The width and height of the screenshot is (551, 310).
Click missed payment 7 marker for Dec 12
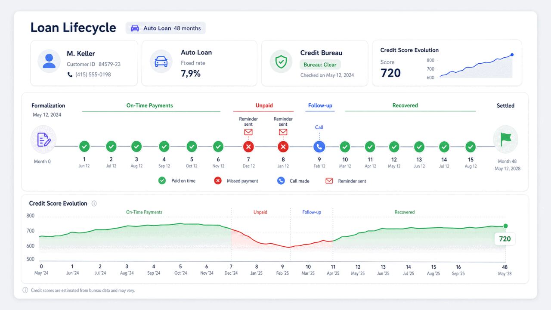point(248,147)
